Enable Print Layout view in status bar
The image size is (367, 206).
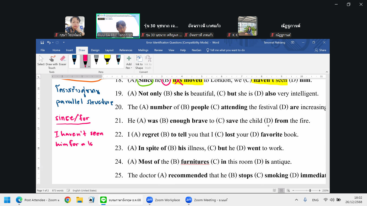(x=281, y=190)
